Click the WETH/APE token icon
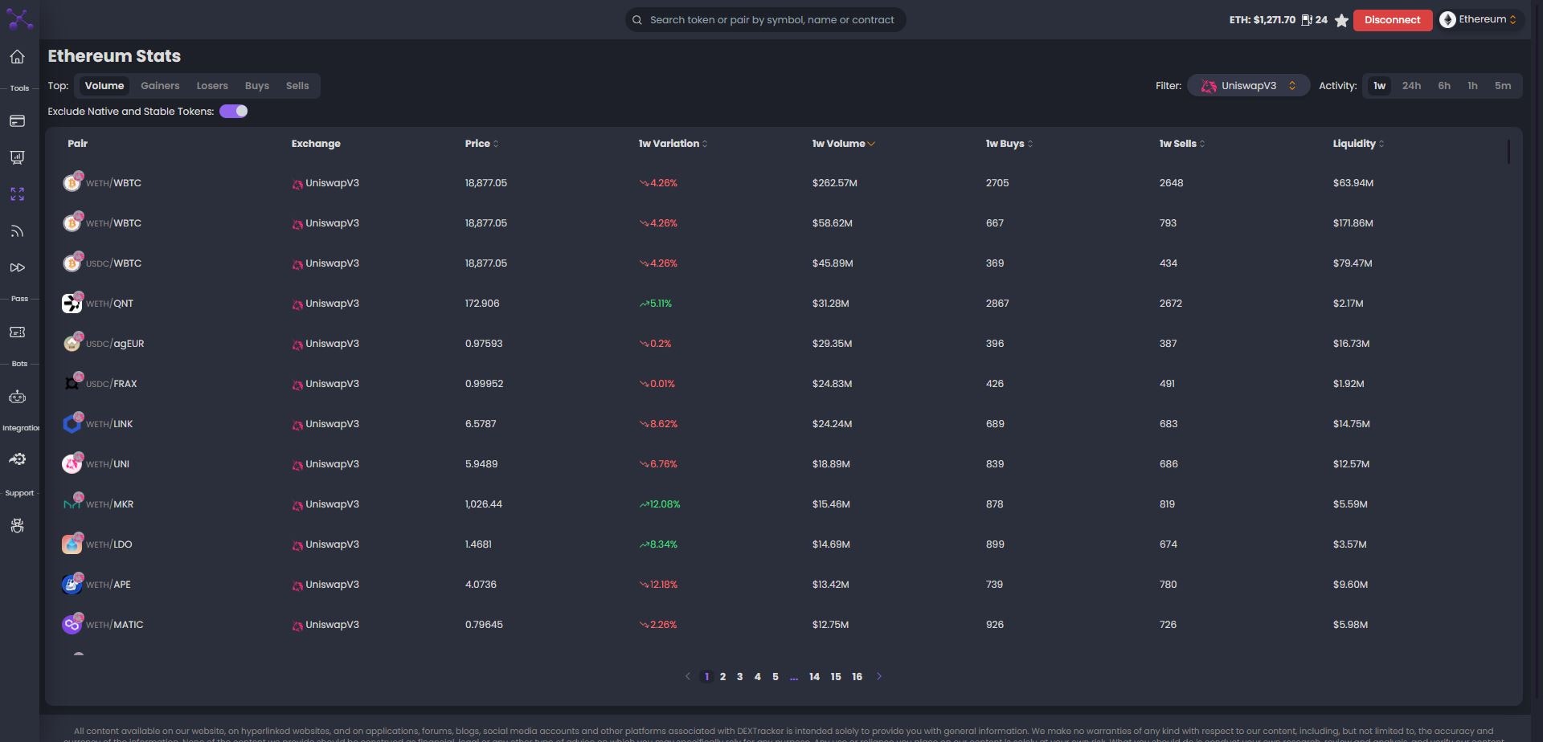The width and height of the screenshot is (1543, 742). [x=72, y=584]
